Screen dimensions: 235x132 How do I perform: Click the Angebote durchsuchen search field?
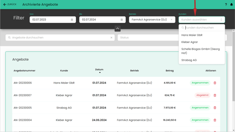pyautogui.click(x=60, y=38)
